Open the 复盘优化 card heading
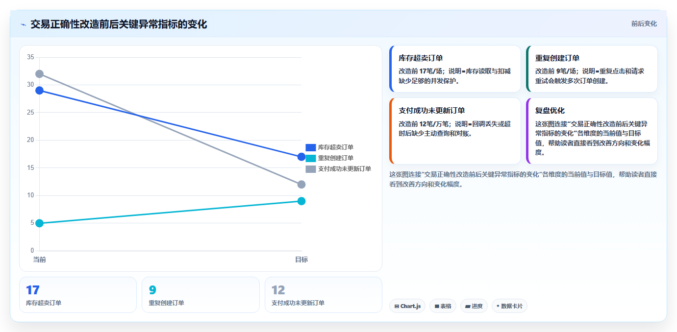Screen dimensions: 677x332 (550, 111)
